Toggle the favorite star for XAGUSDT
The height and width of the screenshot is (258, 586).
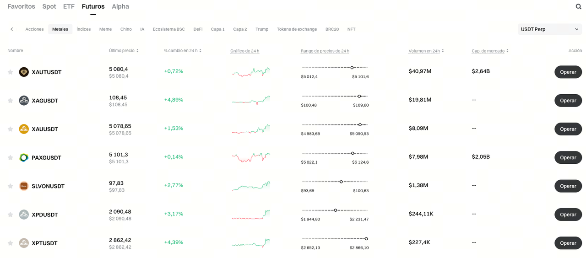click(x=11, y=101)
